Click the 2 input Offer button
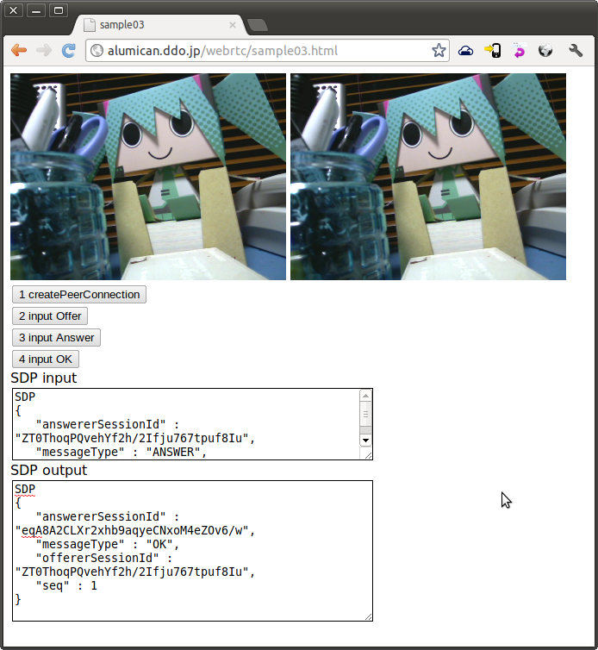This screenshot has height=650, width=598. pos(50,316)
